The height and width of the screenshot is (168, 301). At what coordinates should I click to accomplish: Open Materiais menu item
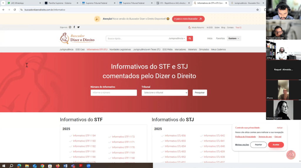[192, 49]
